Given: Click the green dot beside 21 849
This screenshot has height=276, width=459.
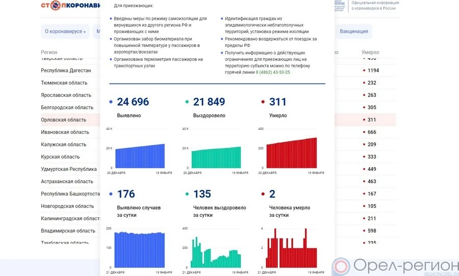Looking at the screenshot, I should click(188, 102).
